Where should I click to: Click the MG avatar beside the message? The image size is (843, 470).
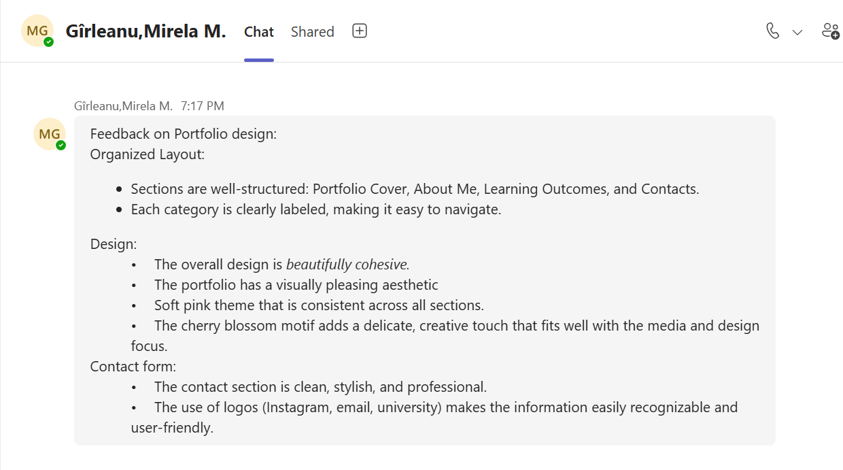49,134
